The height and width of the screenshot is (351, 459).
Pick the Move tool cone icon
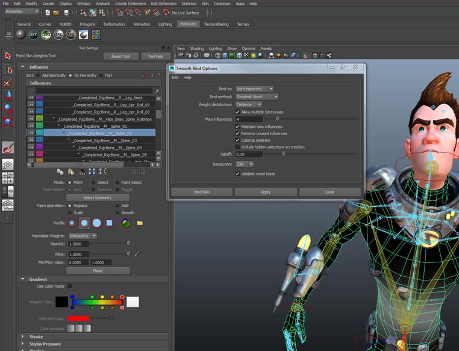[x=8, y=95]
